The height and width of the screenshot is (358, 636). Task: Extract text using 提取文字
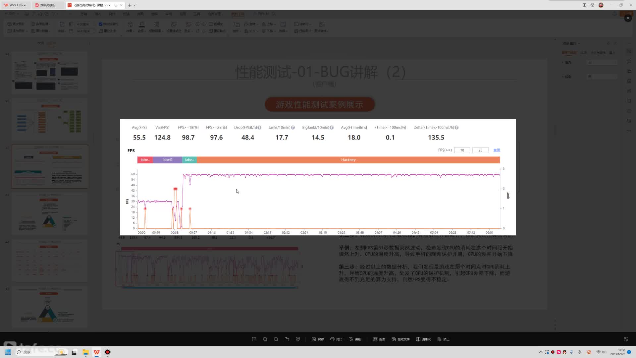(401, 339)
